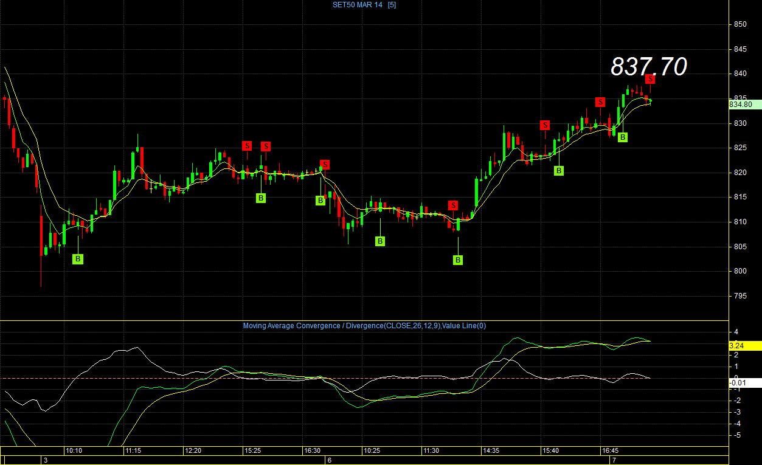This screenshot has width=762, height=465.
Task: Click the 845 price axis label
Action: click(740, 49)
